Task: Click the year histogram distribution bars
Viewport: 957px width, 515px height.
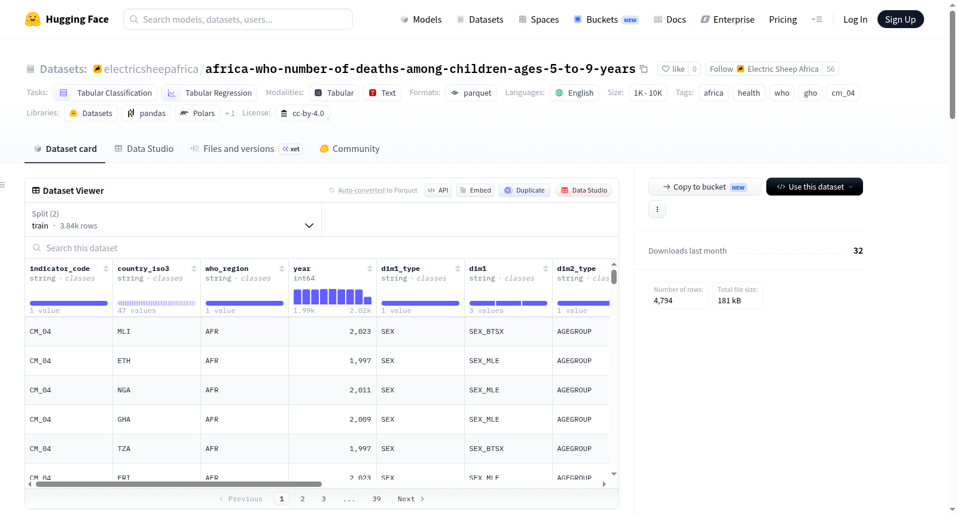Action: pos(333,297)
